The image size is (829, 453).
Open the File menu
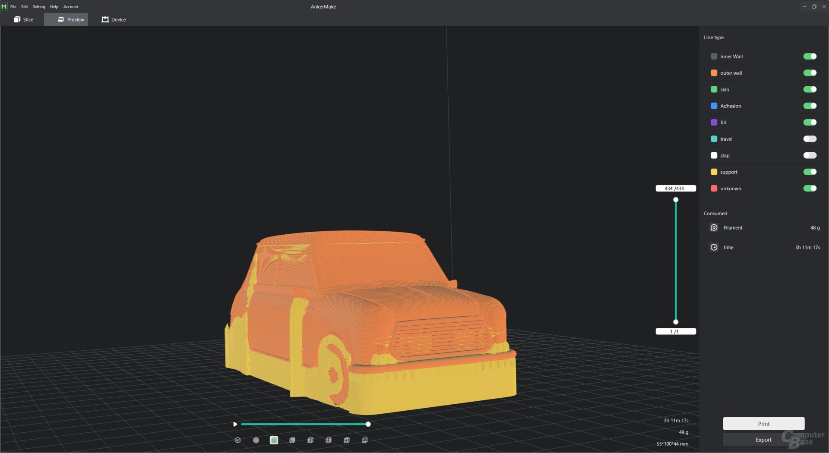(13, 6)
